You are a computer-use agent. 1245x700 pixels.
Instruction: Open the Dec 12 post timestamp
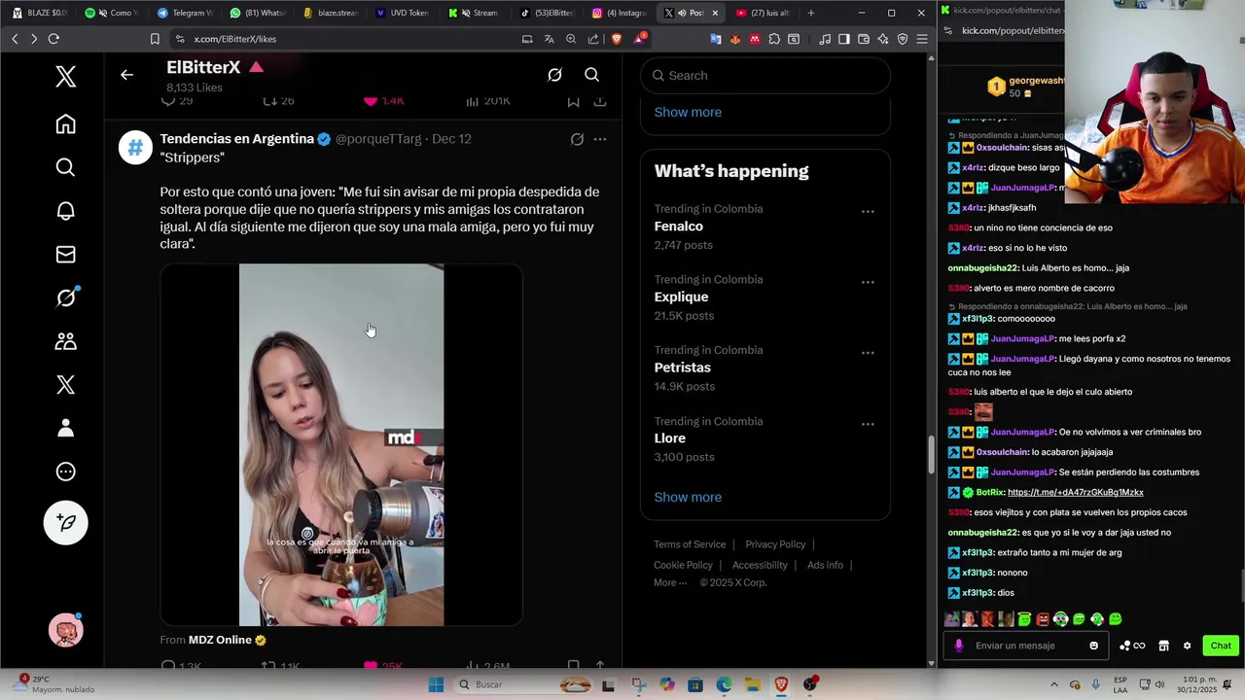coord(451,139)
